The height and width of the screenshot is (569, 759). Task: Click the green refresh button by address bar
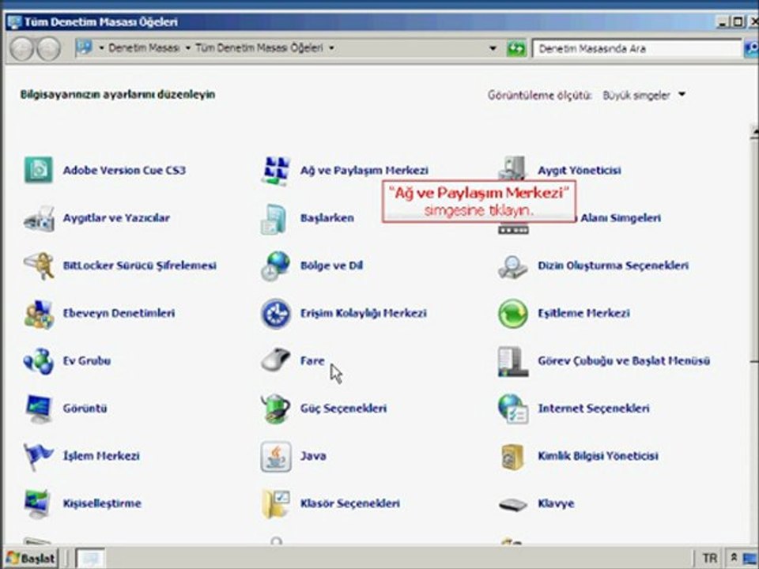516,48
